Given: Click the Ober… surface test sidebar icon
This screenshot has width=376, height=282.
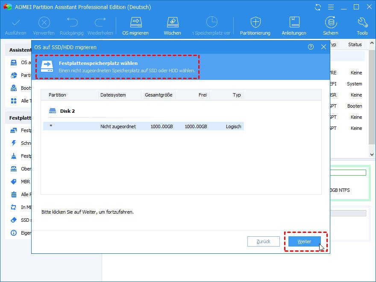Looking at the screenshot, I should click(14, 169).
